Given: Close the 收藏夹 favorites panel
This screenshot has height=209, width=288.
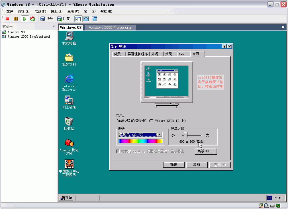Looking at the screenshot, I should coord(54,26).
